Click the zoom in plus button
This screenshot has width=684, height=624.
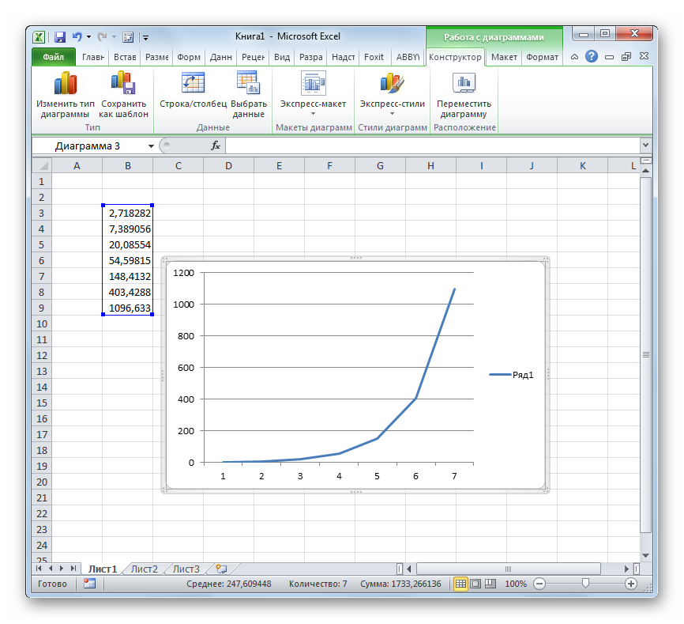point(630,584)
